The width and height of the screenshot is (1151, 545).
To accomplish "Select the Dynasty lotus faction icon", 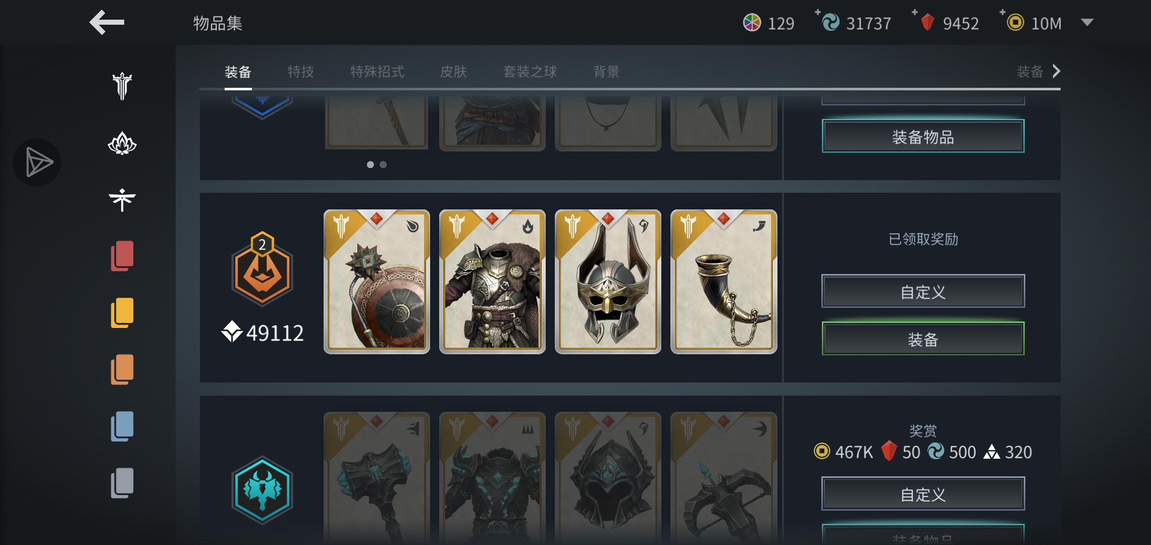I will coord(122,143).
